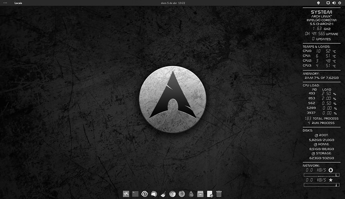Click the PID 493 process row
Screen dimensions: 345x199
(322, 93)
